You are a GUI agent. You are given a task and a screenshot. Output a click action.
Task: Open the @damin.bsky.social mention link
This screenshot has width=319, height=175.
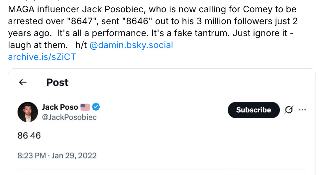coord(131,45)
